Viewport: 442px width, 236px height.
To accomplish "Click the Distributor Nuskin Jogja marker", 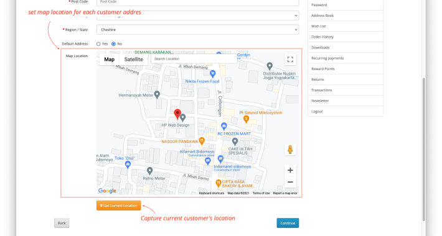I will click(270, 66).
